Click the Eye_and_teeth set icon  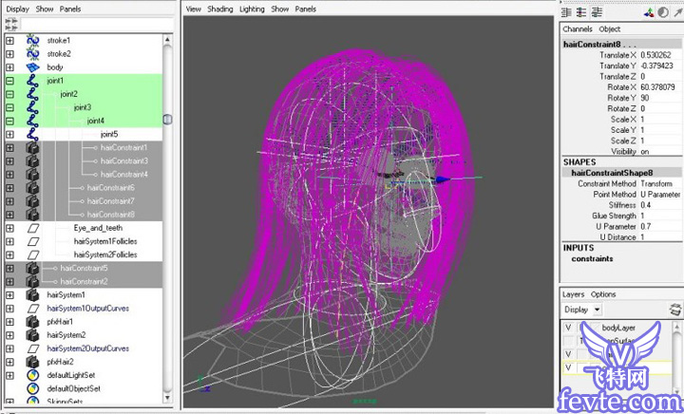32,228
